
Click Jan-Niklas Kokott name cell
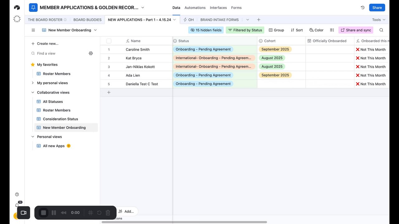tap(140, 67)
